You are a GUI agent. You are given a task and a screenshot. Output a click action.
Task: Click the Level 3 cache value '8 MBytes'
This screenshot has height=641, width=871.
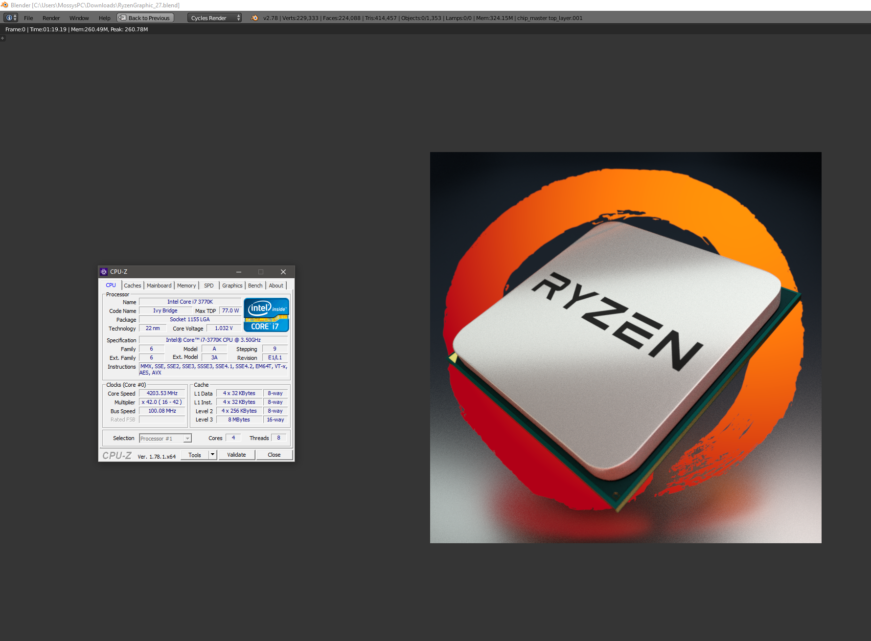(239, 420)
